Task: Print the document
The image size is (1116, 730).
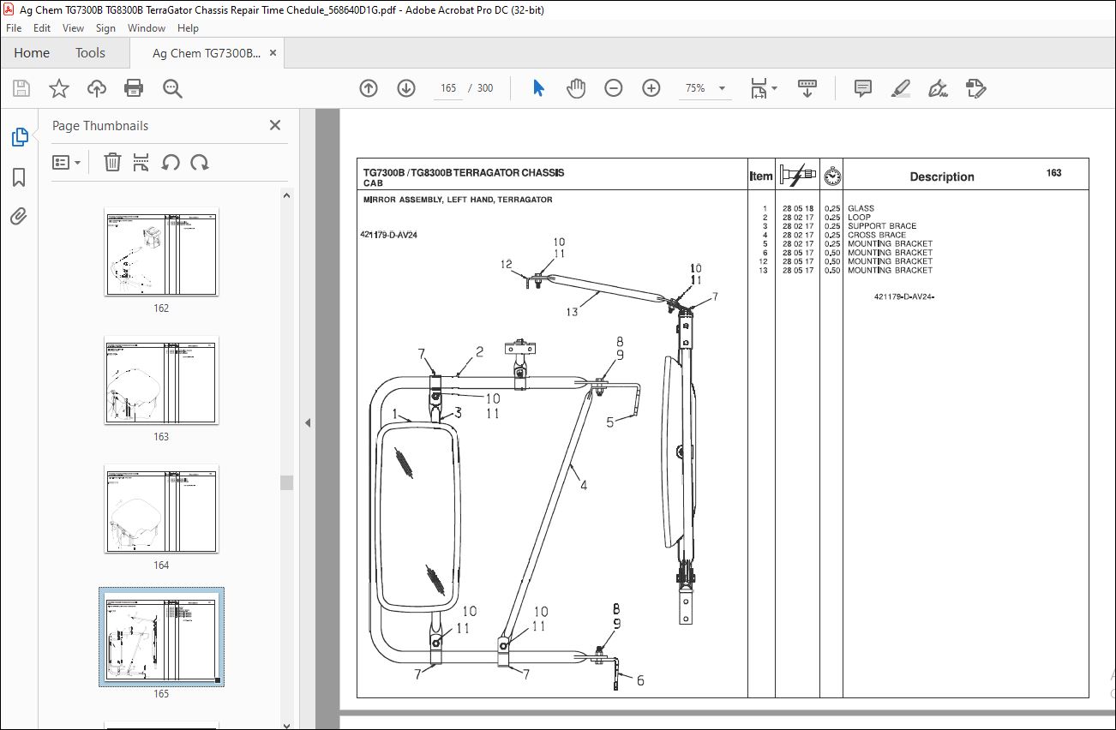Action: point(134,88)
